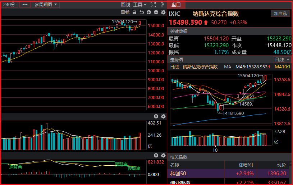Screen dimensions: 293x185
Task: Click the 画线 drawing tool
Action: 125,5
